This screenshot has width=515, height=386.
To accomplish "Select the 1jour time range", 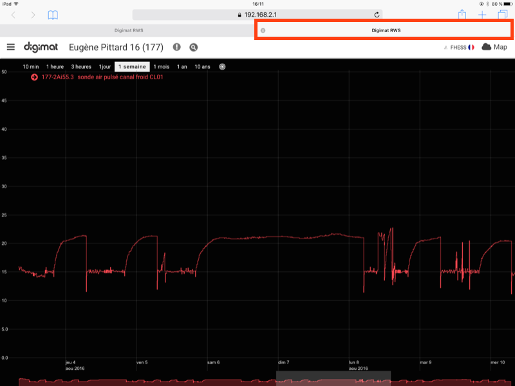I will 105,67.
